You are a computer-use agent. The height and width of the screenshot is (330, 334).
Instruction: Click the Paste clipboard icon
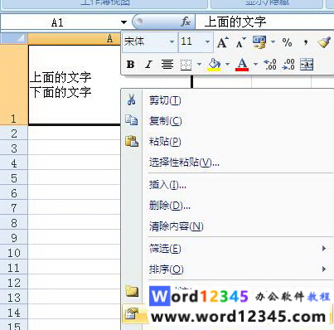pyautogui.click(x=132, y=141)
